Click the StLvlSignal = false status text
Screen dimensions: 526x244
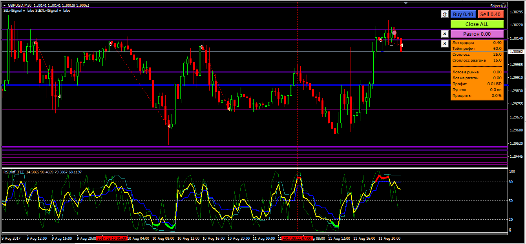19,11
